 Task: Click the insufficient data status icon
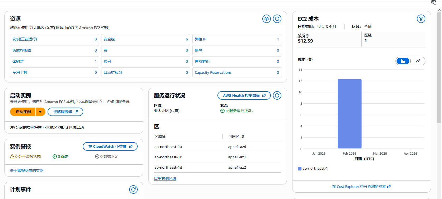pos(97,156)
